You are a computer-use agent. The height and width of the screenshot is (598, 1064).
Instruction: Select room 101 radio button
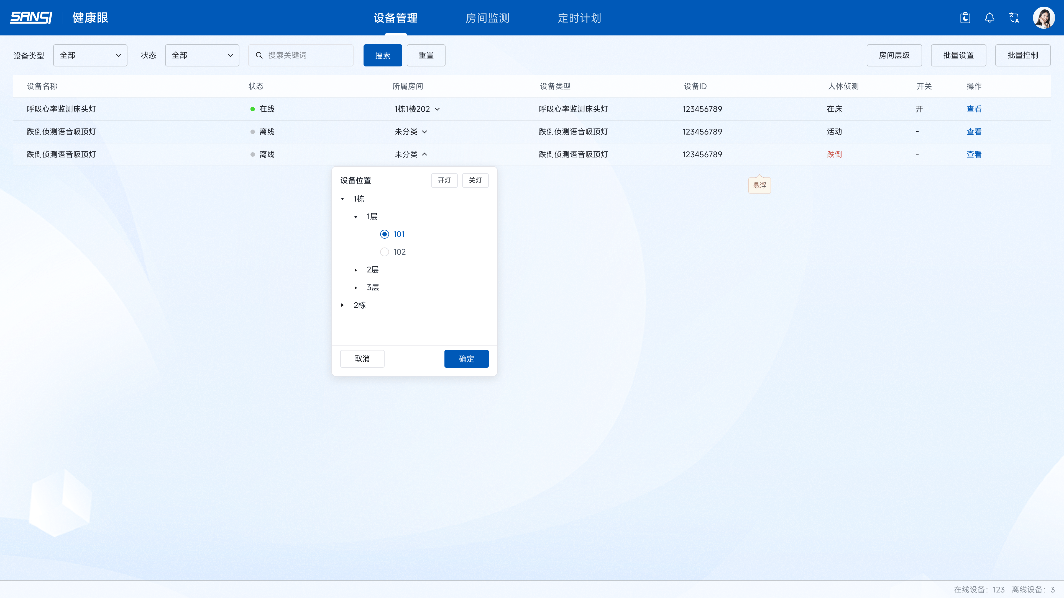[384, 234]
